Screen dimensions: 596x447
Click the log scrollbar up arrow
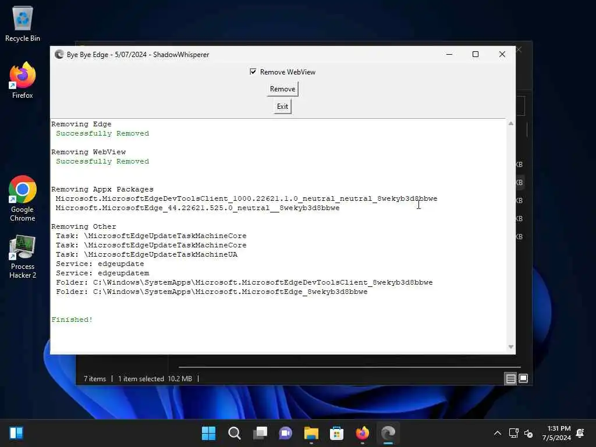pyautogui.click(x=510, y=123)
